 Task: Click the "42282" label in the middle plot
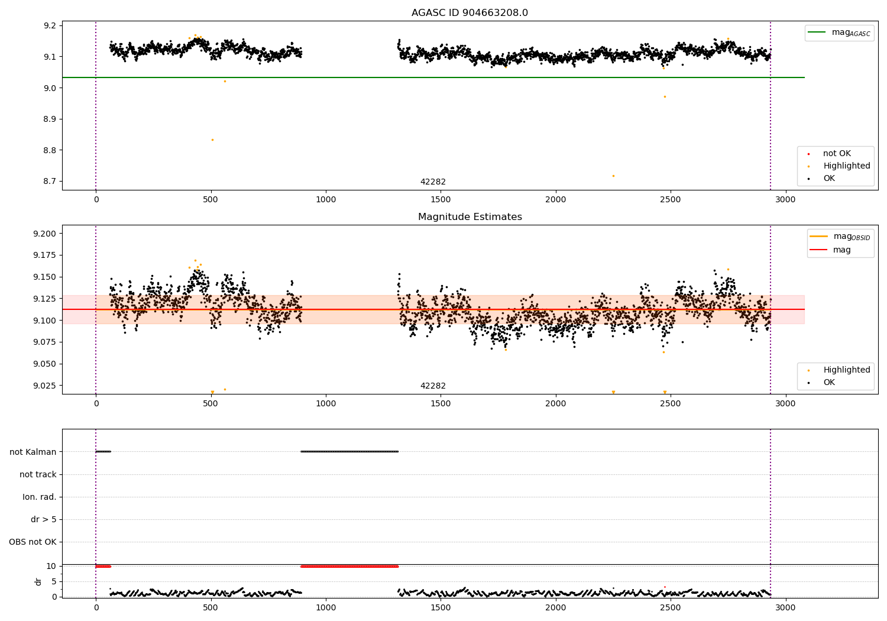click(x=433, y=386)
